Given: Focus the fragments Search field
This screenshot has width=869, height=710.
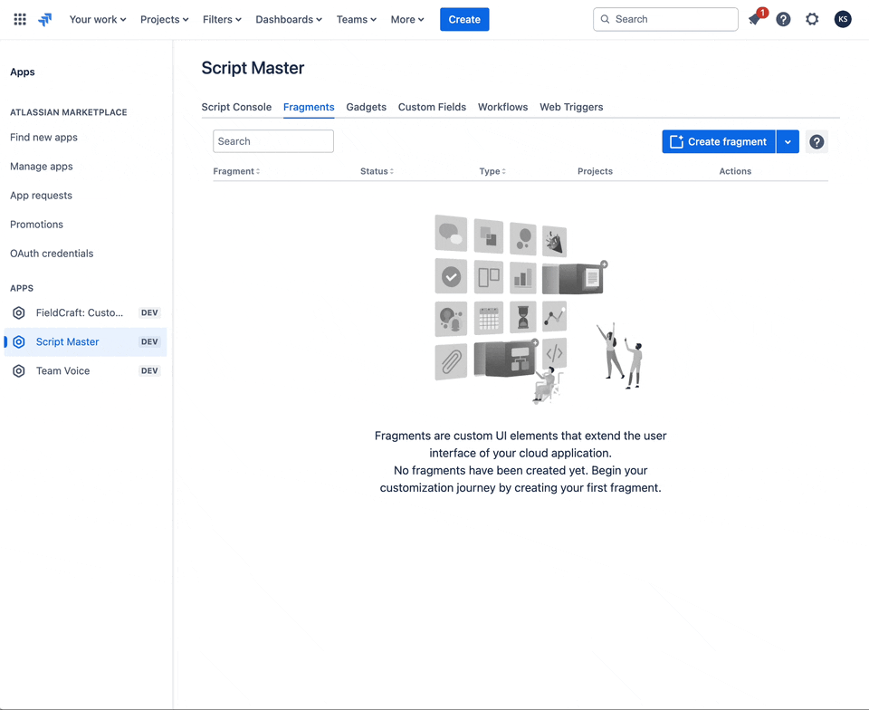Looking at the screenshot, I should coord(273,141).
